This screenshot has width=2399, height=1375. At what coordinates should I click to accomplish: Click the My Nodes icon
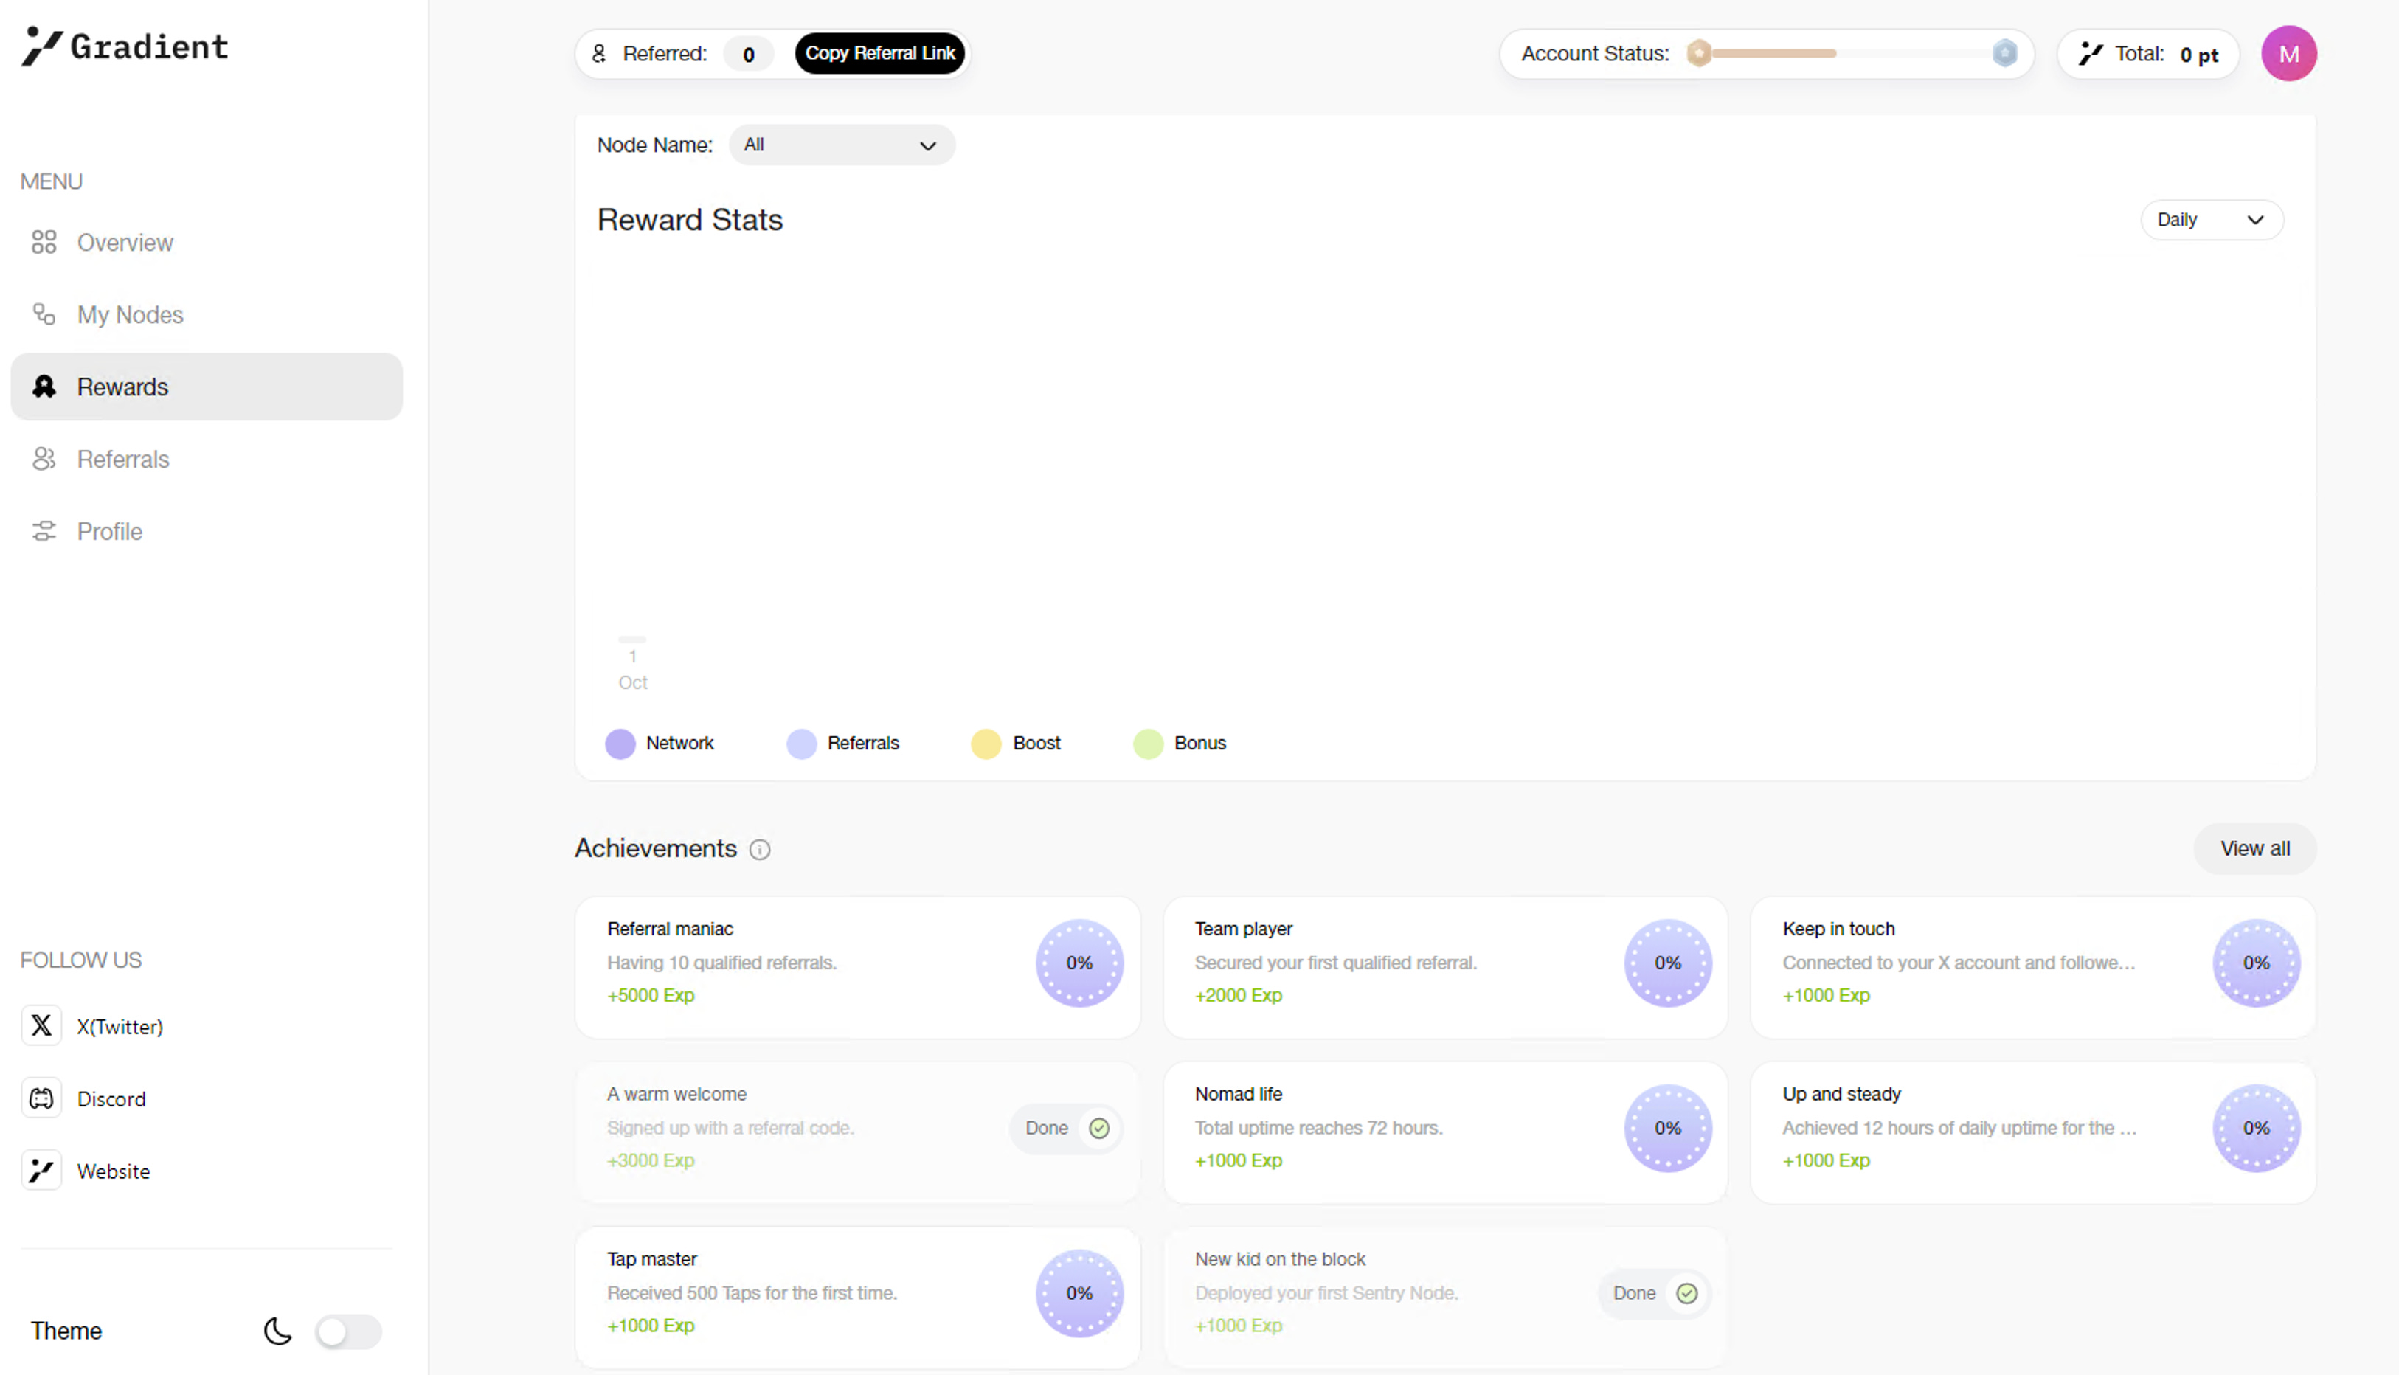44,314
